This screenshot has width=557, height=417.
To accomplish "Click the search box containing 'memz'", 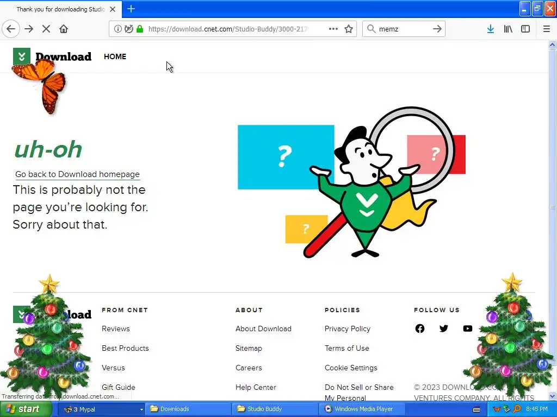I will tap(404, 29).
